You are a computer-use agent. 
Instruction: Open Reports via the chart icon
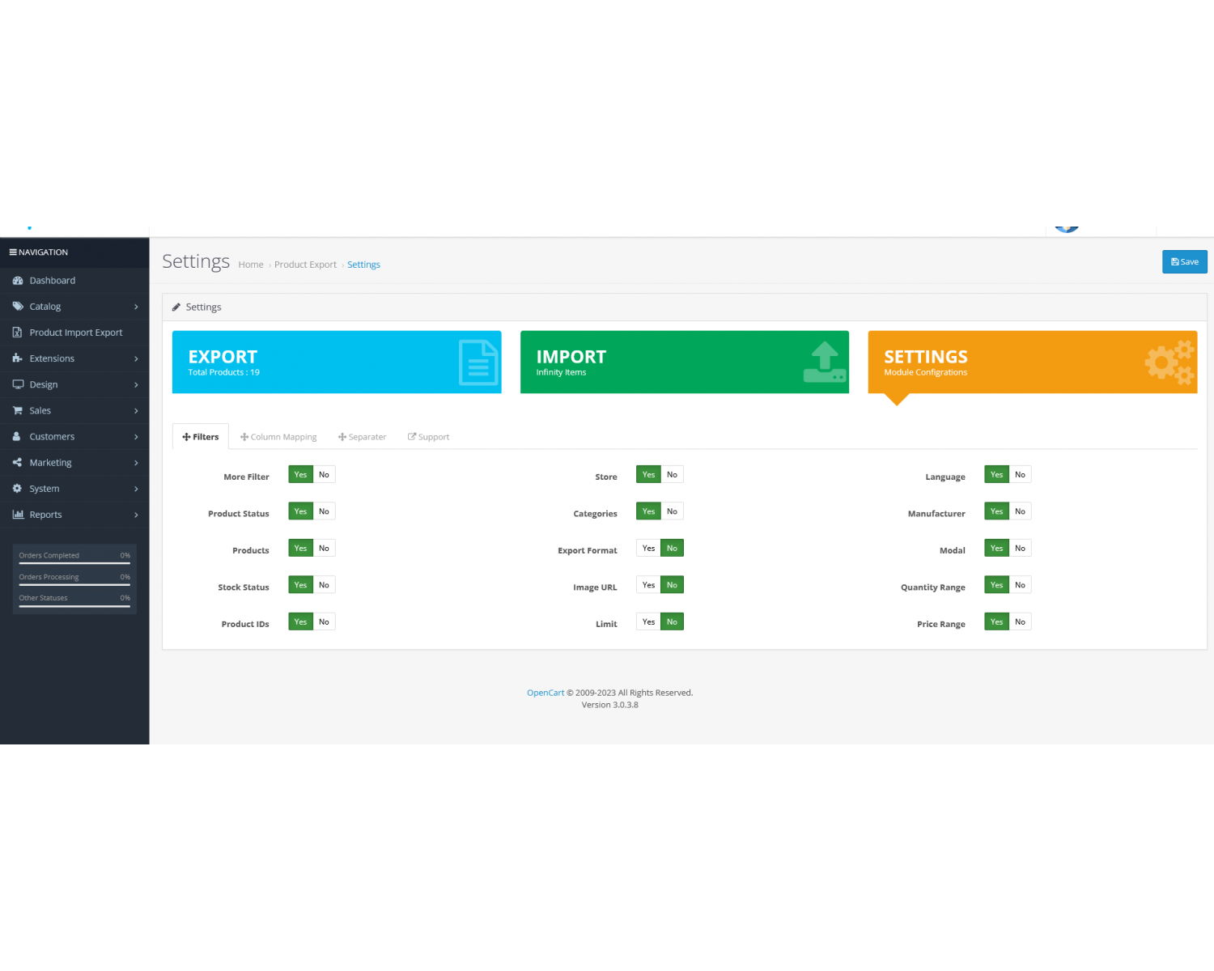tap(18, 515)
